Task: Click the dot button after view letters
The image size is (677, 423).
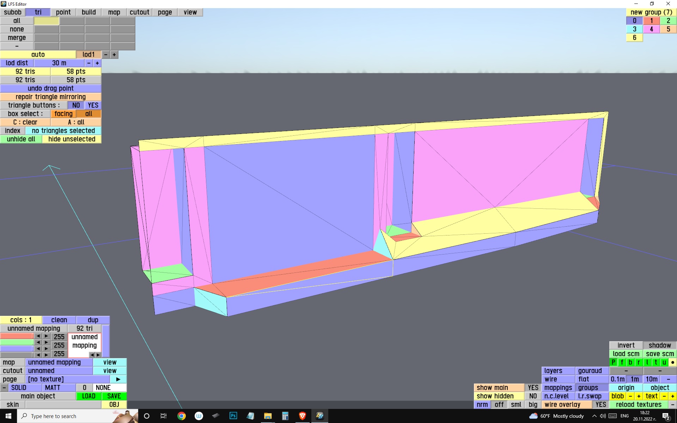Action: click(x=672, y=362)
